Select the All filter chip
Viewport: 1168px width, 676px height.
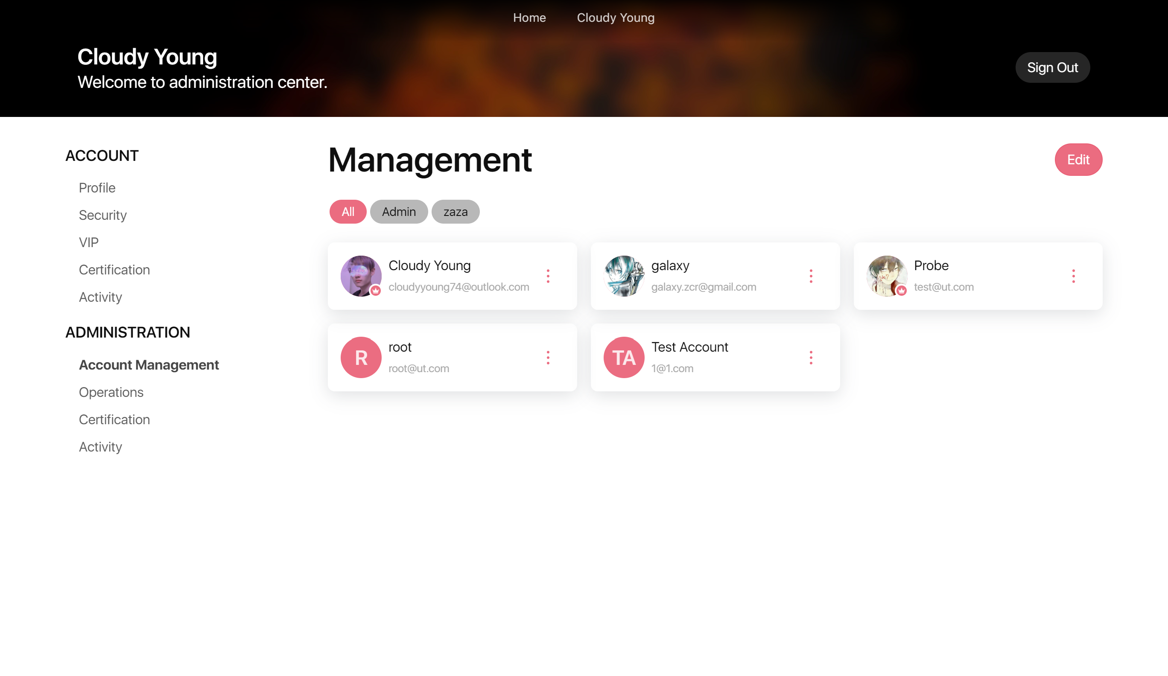[347, 212]
